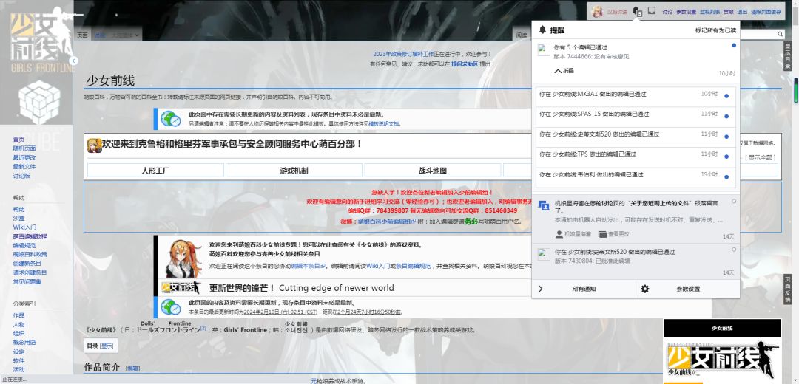Open 2023年政策修订增补工作 link
The image size is (799, 384).
[x=403, y=54]
